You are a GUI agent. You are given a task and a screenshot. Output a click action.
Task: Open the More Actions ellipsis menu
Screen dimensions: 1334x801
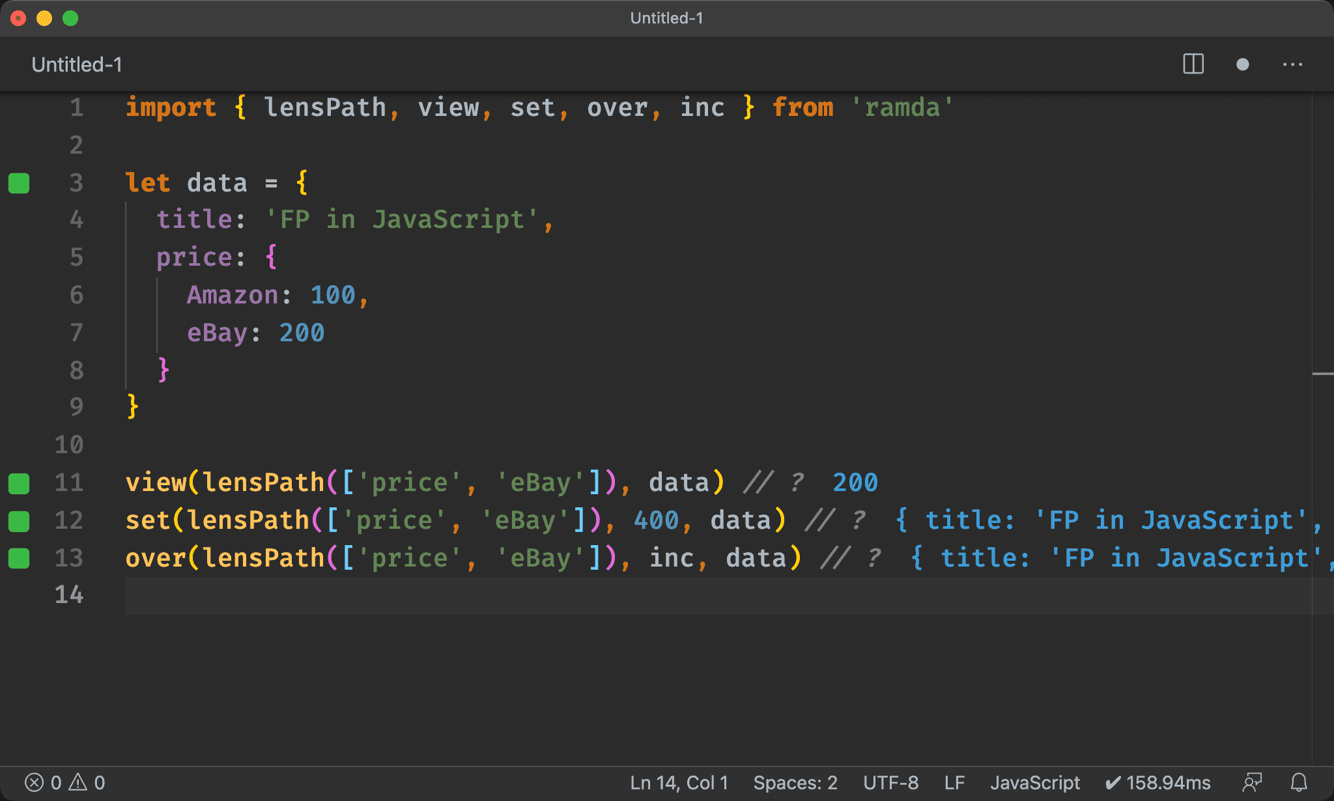click(1292, 64)
